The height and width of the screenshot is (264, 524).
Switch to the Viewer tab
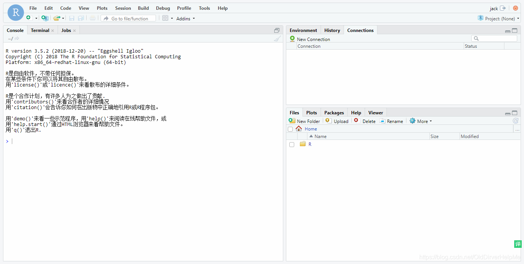click(376, 113)
